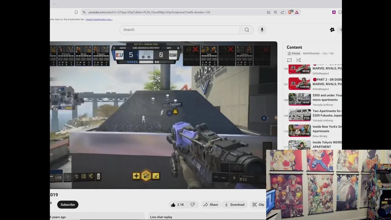Open Inside Tokyo's WEIRD APARTMENT video title
This screenshot has width=391, height=220.
(327, 145)
